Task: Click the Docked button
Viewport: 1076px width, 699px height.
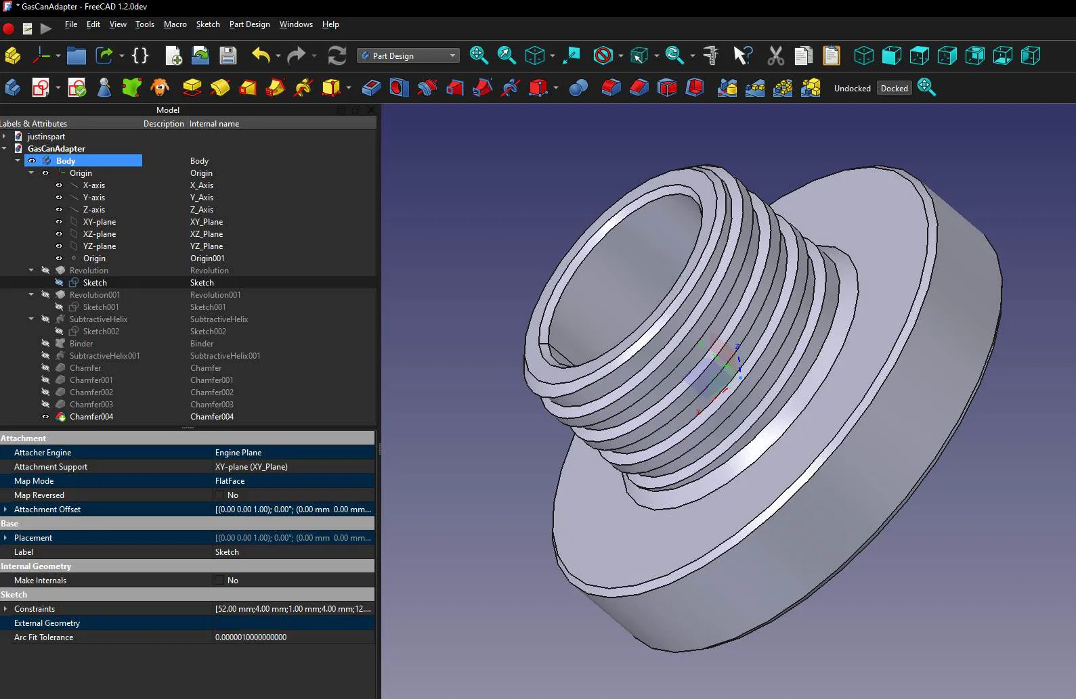Action: point(895,89)
